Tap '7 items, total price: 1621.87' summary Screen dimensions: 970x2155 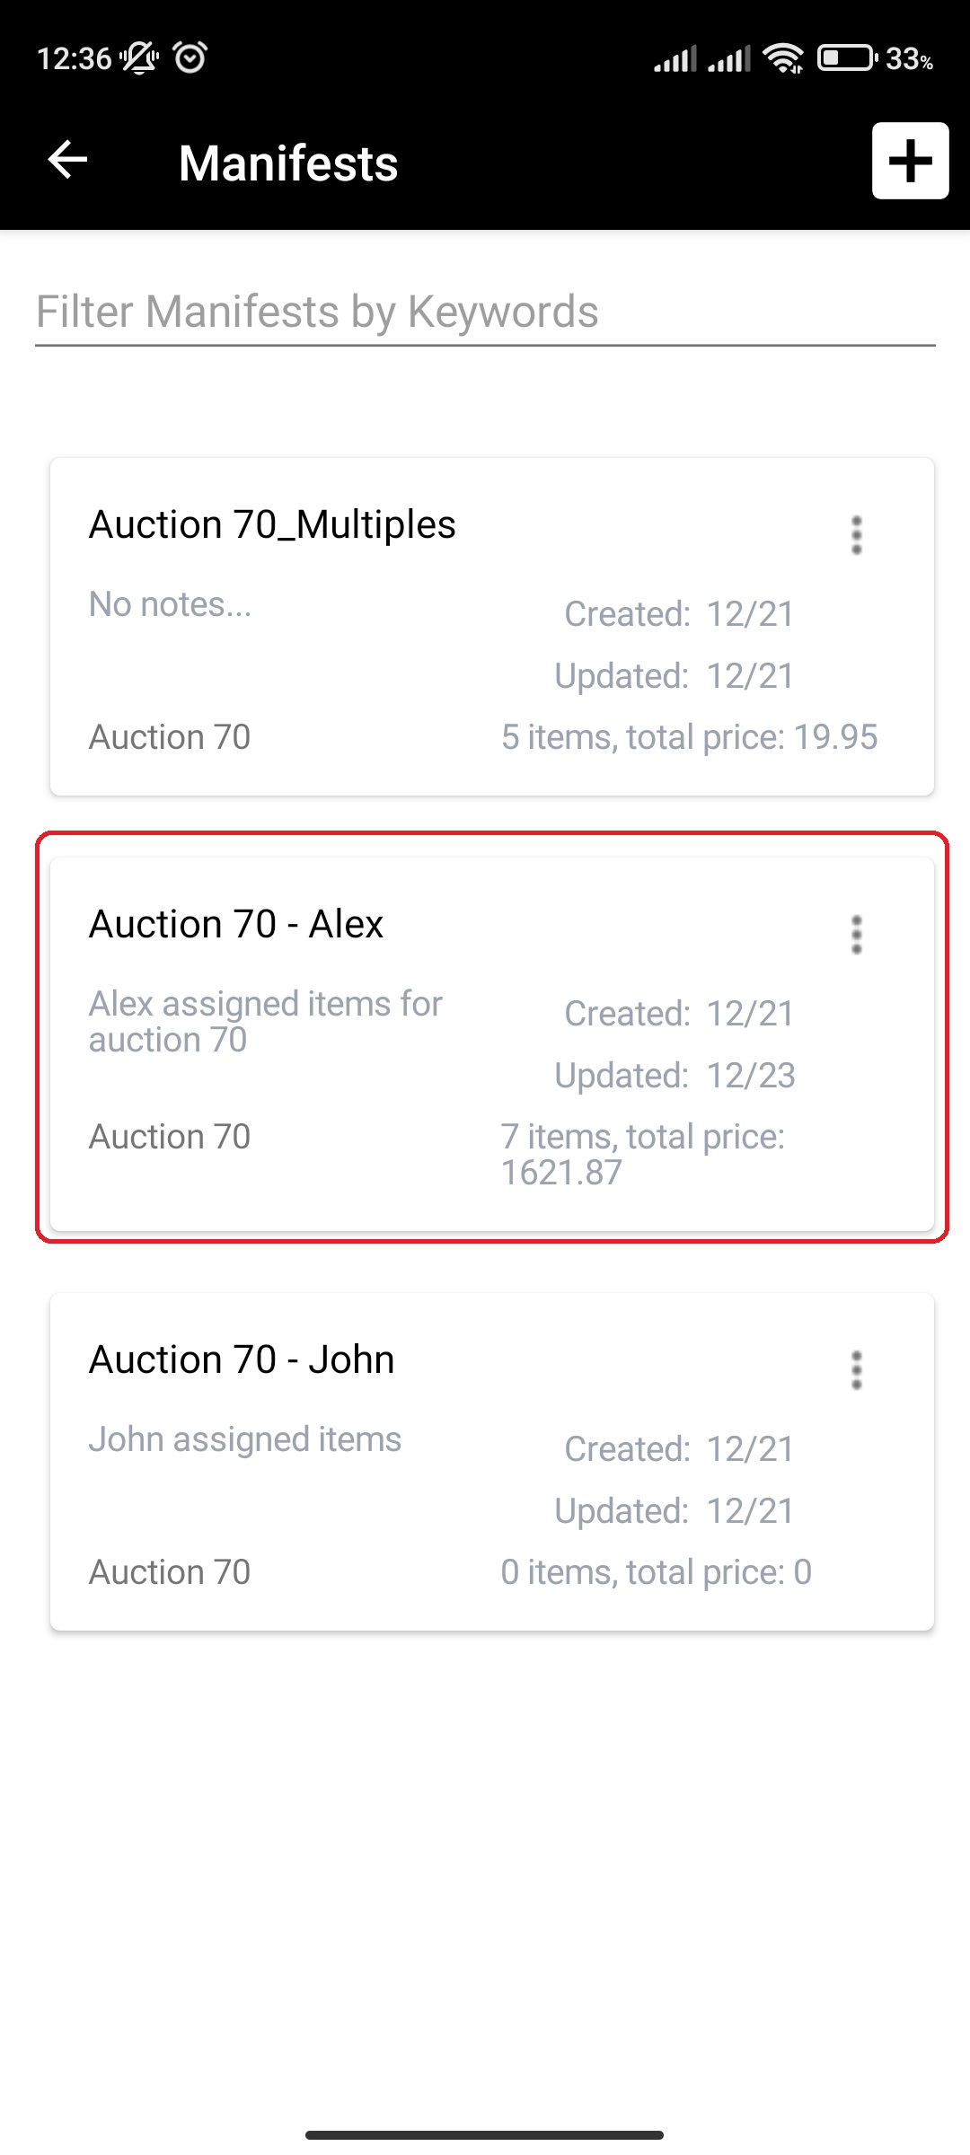(x=643, y=1155)
